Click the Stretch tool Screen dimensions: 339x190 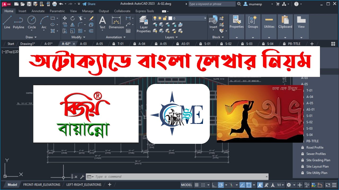coord(65,31)
